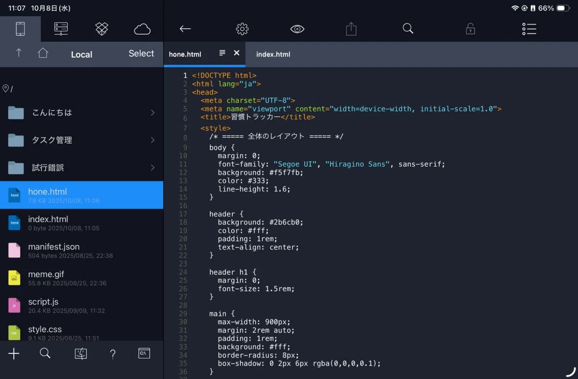This screenshot has width=578, height=379.
Task: Click the Wi-Fi status icon
Action: click(x=515, y=8)
